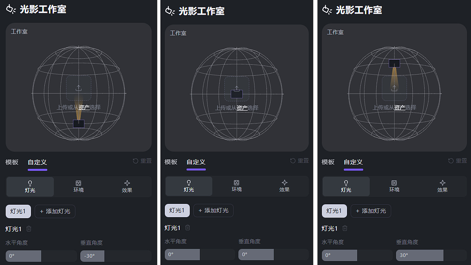Select the 灯光1 chip in middle panel
The height and width of the screenshot is (265, 471).
(x=177, y=211)
